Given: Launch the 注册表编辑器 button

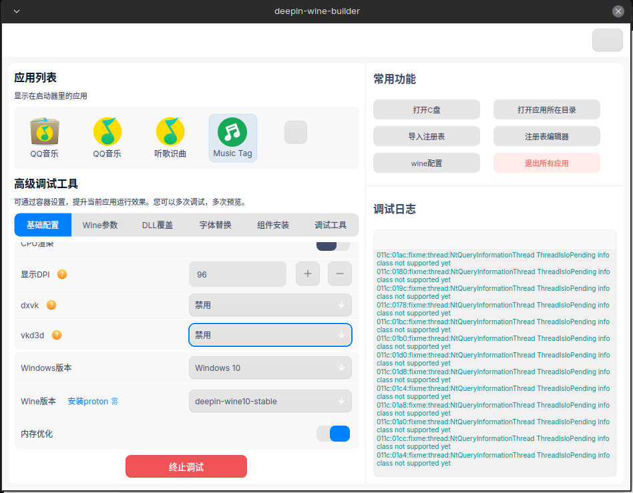Looking at the screenshot, I should (x=547, y=136).
